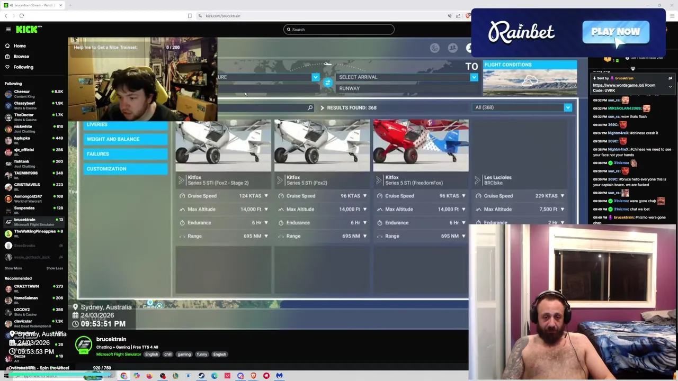Click Microsoft Flight Simulator category link
Image resolution: width=678 pixels, height=381 pixels.
[x=119, y=355]
